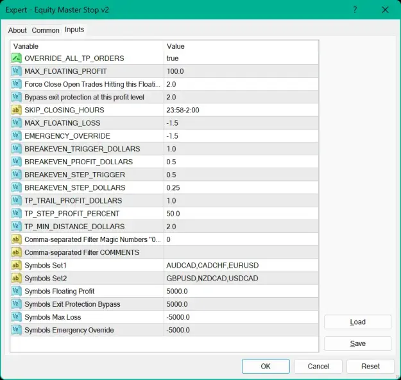
Task: Edit SKIP_CLOSING_HOURS value 23:58-2:00
Action: pyautogui.click(x=241, y=110)
